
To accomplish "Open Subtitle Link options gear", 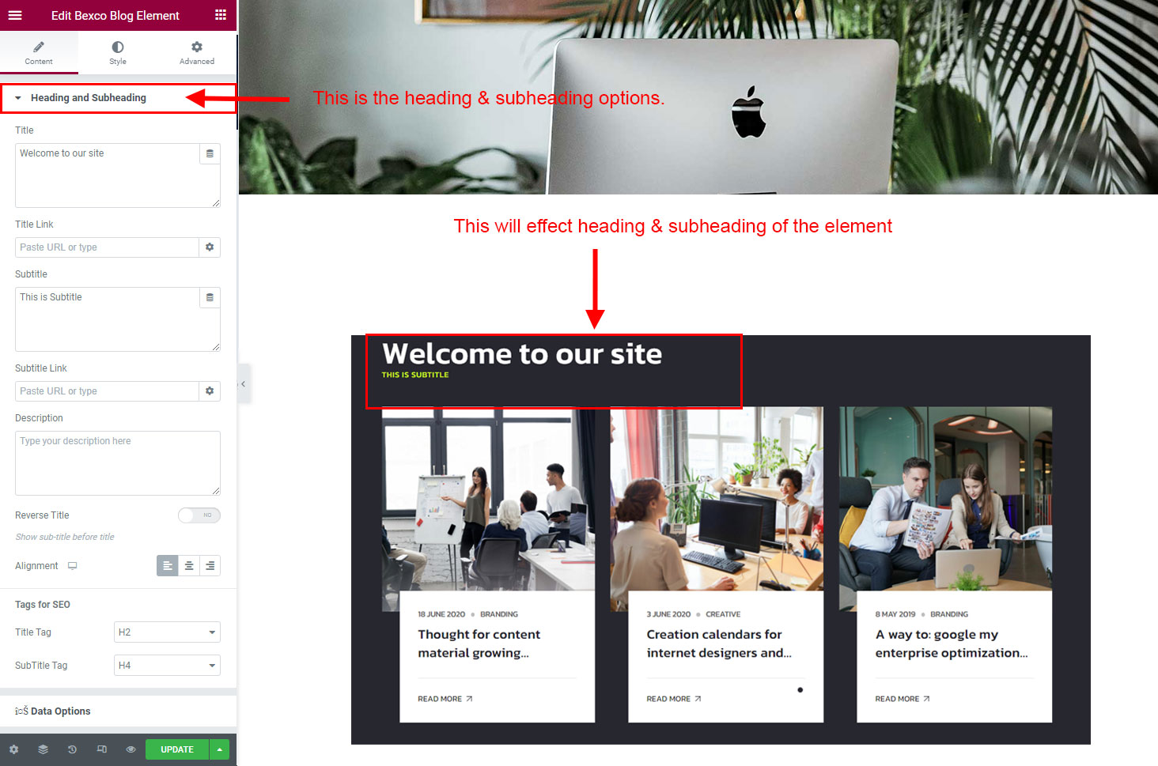I will pyautogui.click(x=210, y=391).
